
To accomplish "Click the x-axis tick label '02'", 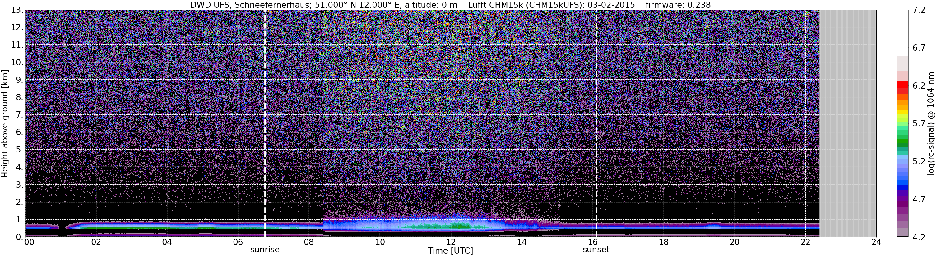I will click(96, 242).
